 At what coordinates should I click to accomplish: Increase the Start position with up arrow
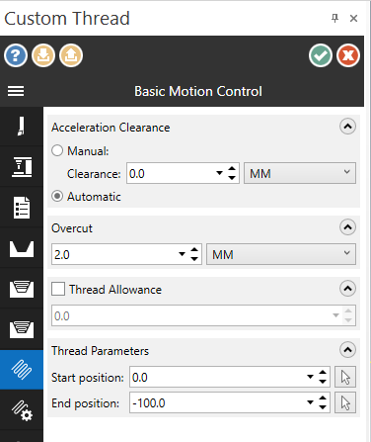pos(323,372)
